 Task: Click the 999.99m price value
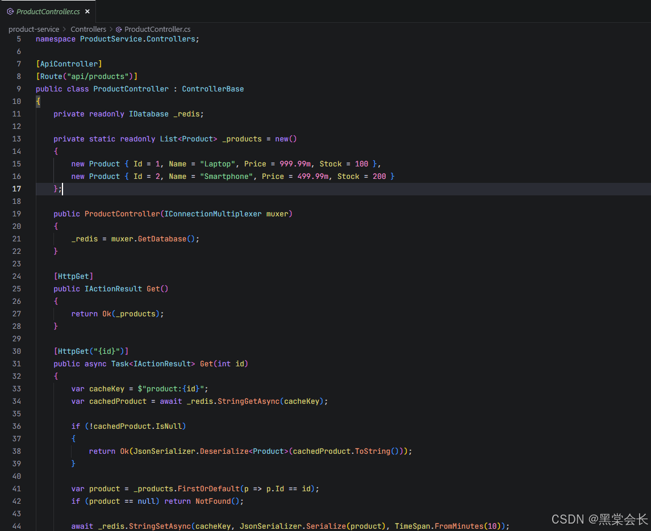click(295, 164)
